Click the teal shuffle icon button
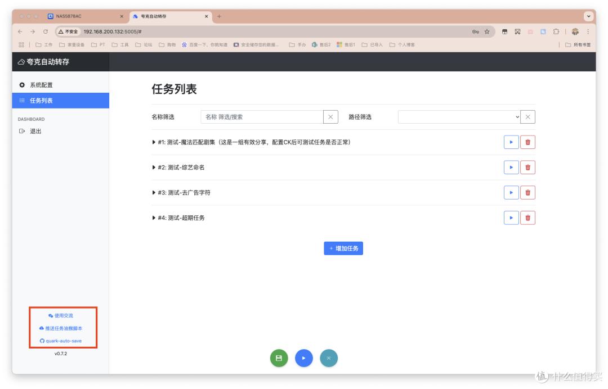The height and width of the screenshot is (389, 608). (x=329, y=358)
